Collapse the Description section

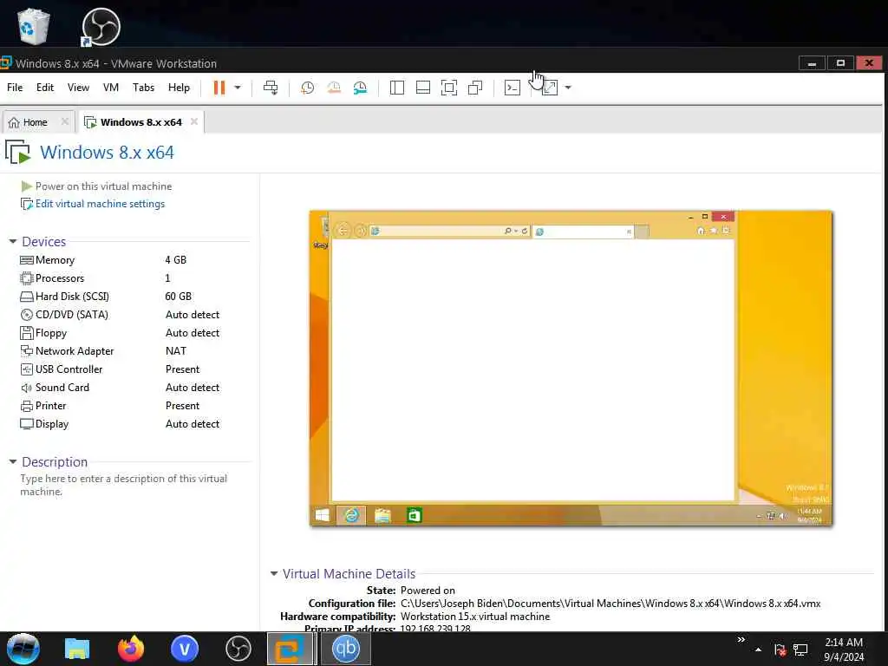coord(13,462)
